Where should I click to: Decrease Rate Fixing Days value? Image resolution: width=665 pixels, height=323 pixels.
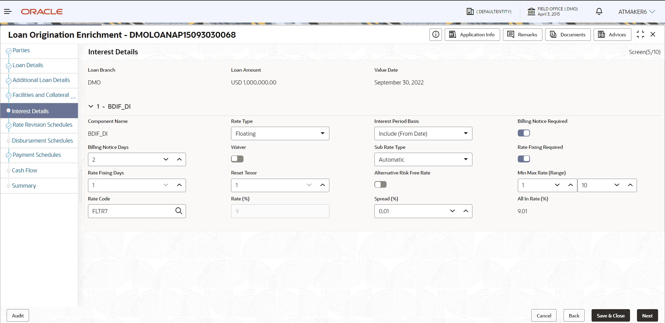point(166,185)
